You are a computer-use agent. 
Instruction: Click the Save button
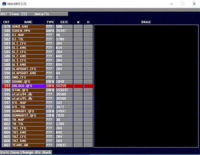pyautogui.click(x=15, y=152)
